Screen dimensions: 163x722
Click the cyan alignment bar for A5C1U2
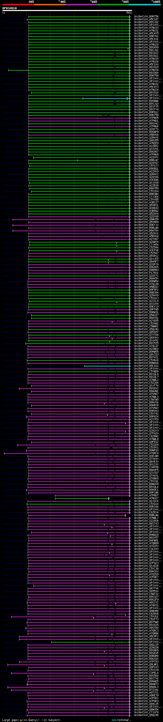coord(107,366)
